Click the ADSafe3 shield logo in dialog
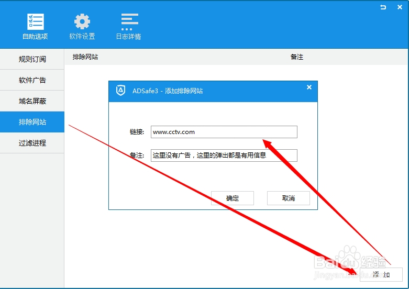409x289 pixels. pyautogui.click(x=120, y=91)
